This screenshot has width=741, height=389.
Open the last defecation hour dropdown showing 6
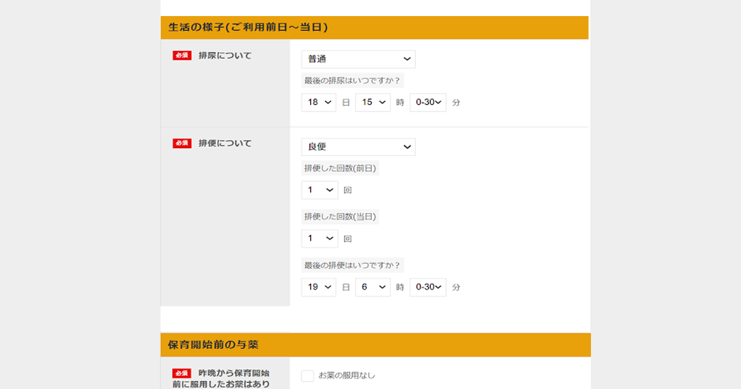(373, 287)
